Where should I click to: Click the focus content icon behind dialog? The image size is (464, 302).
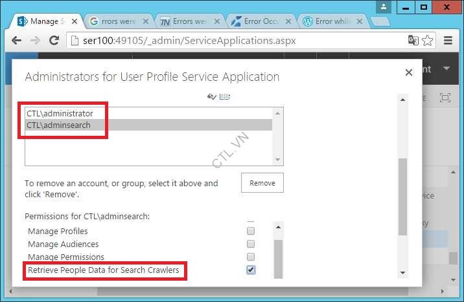(445, 98)
